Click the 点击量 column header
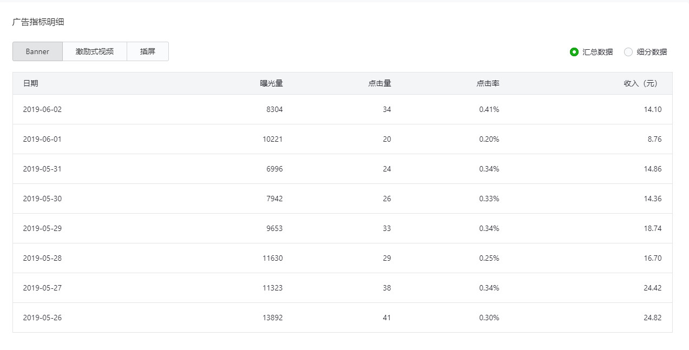This screenshot has height=350, width=689. pyautogui.click(x=379, y=83)
